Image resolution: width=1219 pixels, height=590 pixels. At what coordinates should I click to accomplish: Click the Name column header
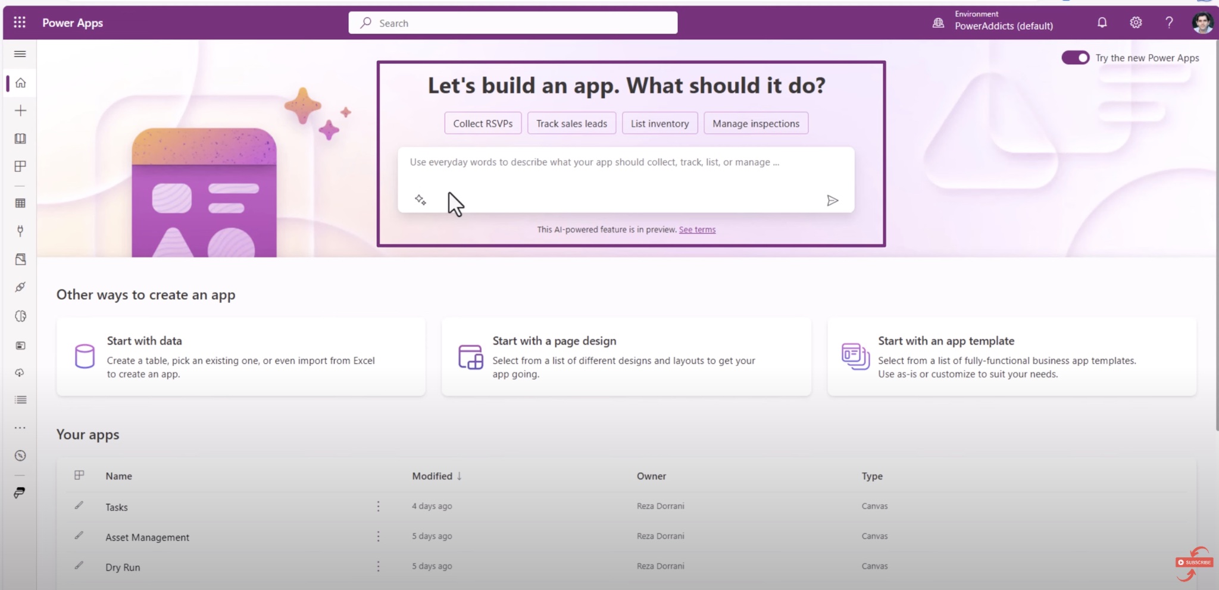click(118, 476)
